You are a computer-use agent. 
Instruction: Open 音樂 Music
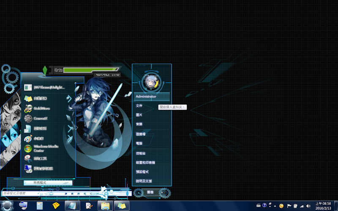pos(139,124)
